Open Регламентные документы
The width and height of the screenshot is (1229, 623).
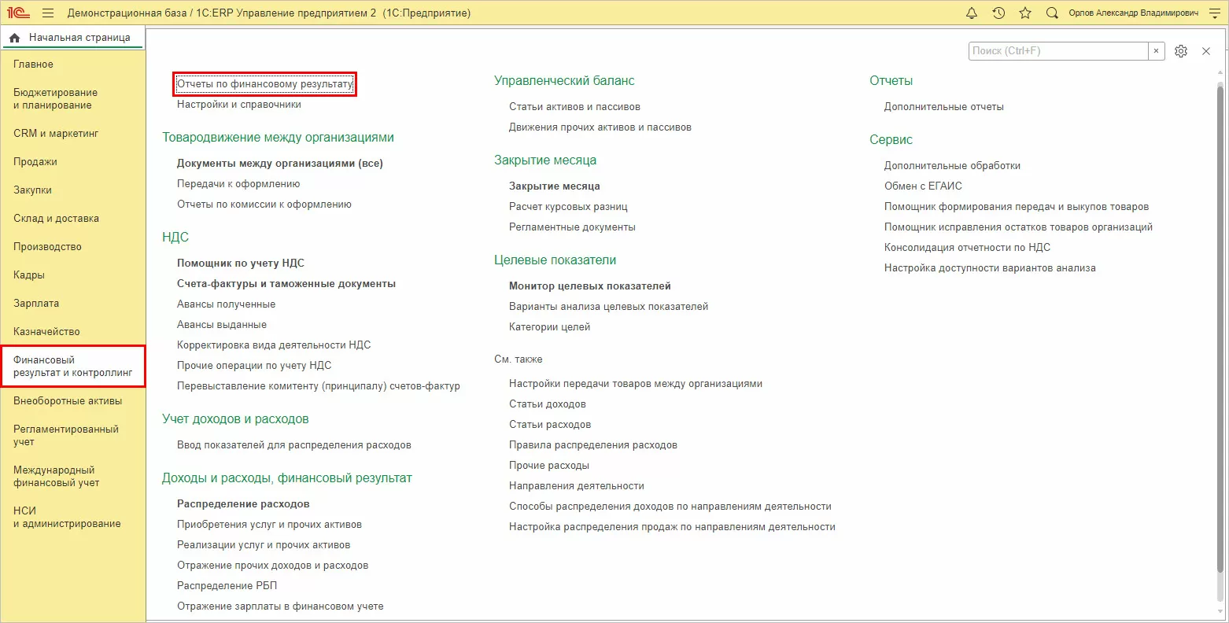[x=573, y=227]
